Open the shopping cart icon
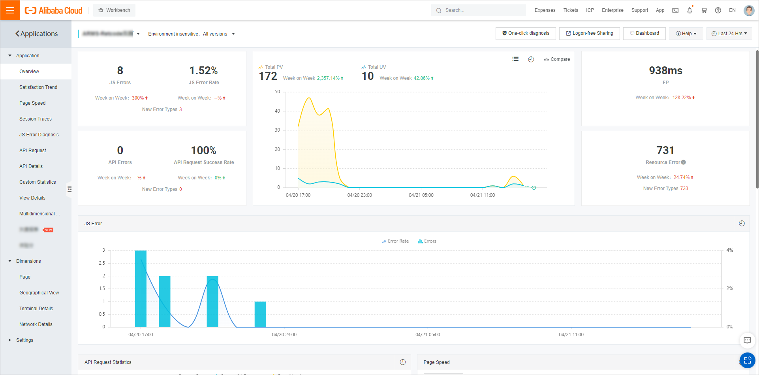The height and width of the screenshot is (375, 759). point(704,10)
